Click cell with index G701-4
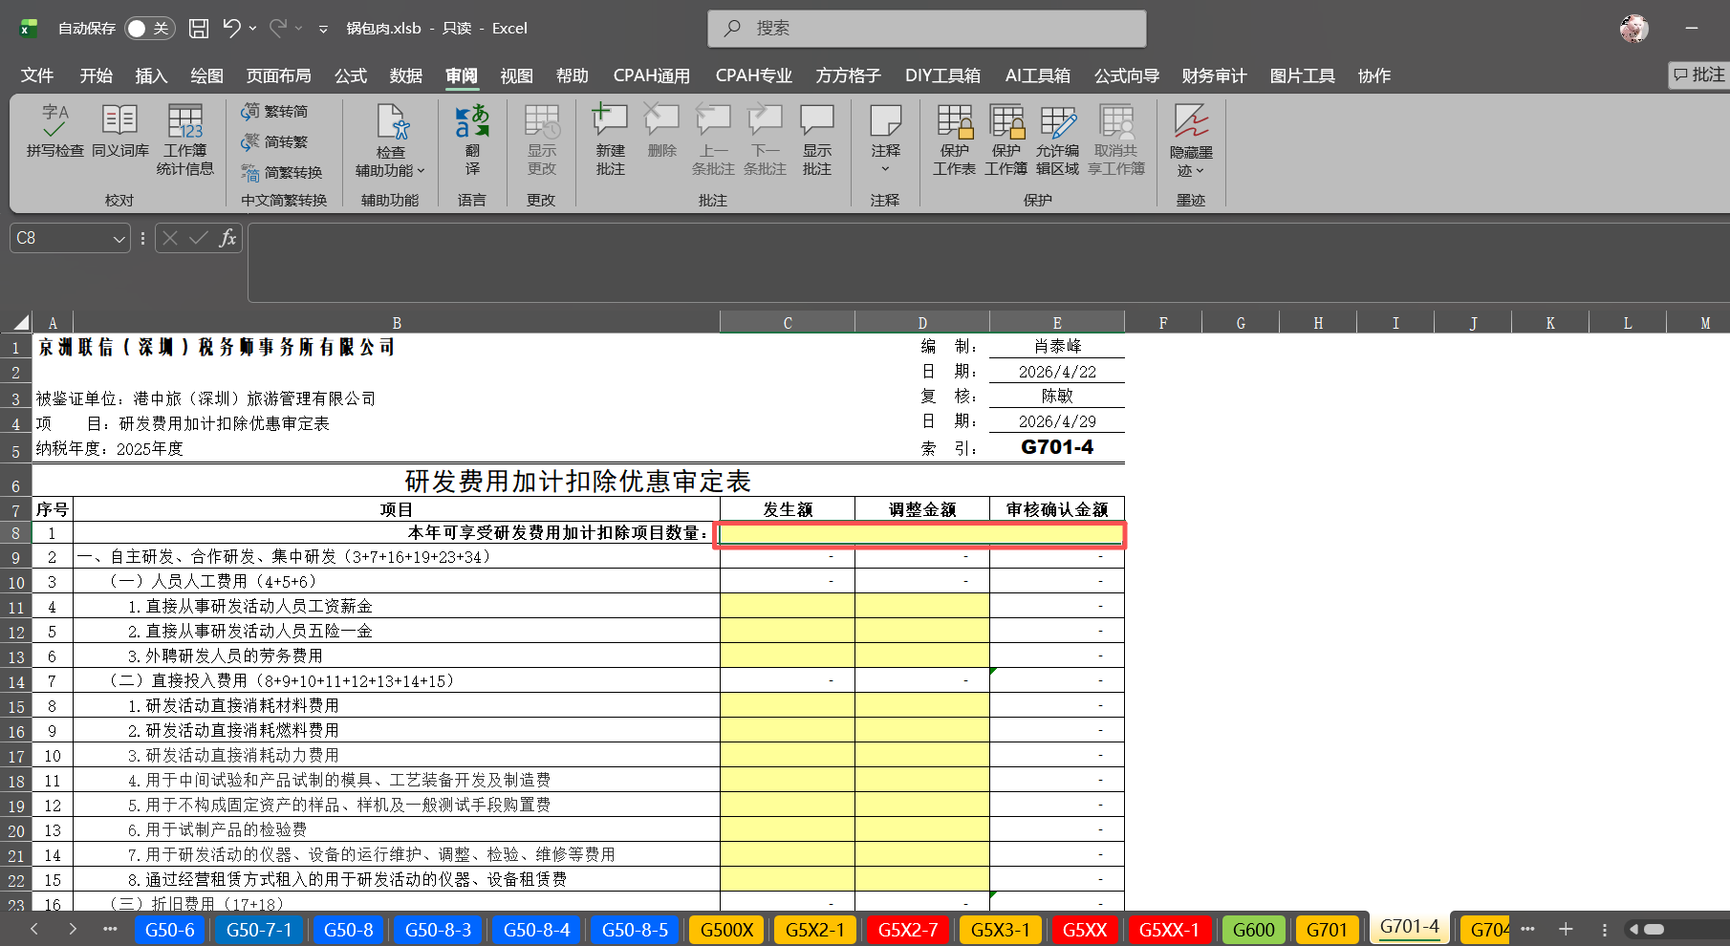The width and height of the screenshot is (1730, 946). (1057, 447)
